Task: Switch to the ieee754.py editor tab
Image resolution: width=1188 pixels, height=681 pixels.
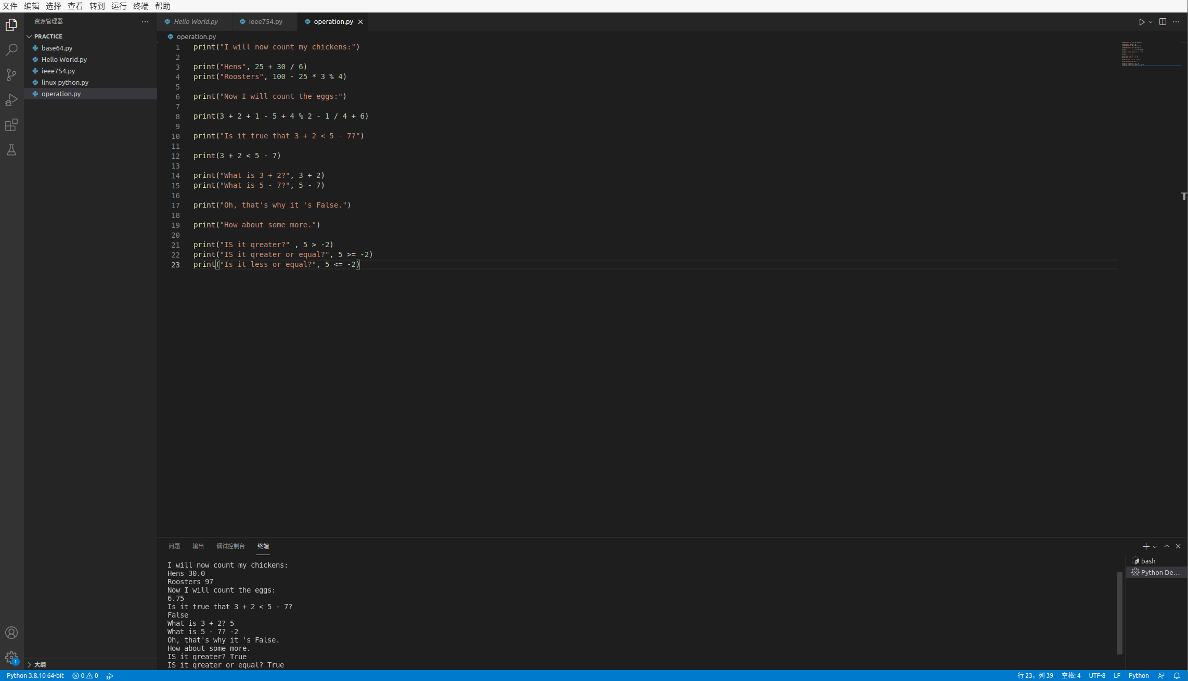Action: click(x=265, y=22)
